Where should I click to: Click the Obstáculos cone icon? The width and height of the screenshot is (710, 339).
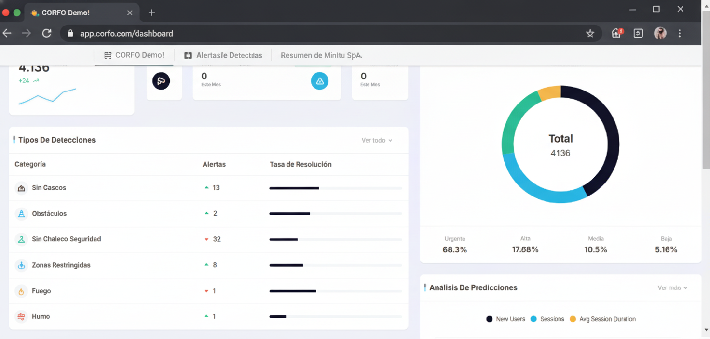coord(21,214)
